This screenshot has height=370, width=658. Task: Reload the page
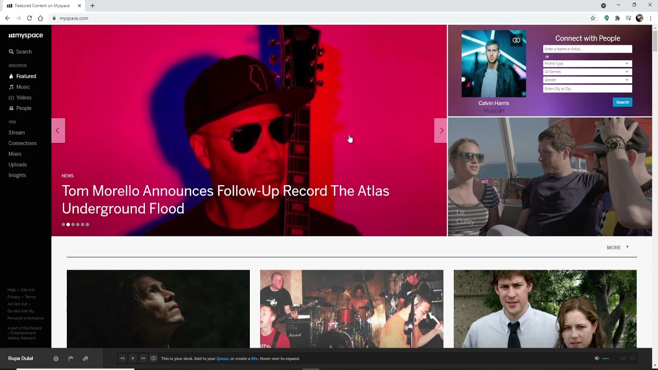(29, 18)
